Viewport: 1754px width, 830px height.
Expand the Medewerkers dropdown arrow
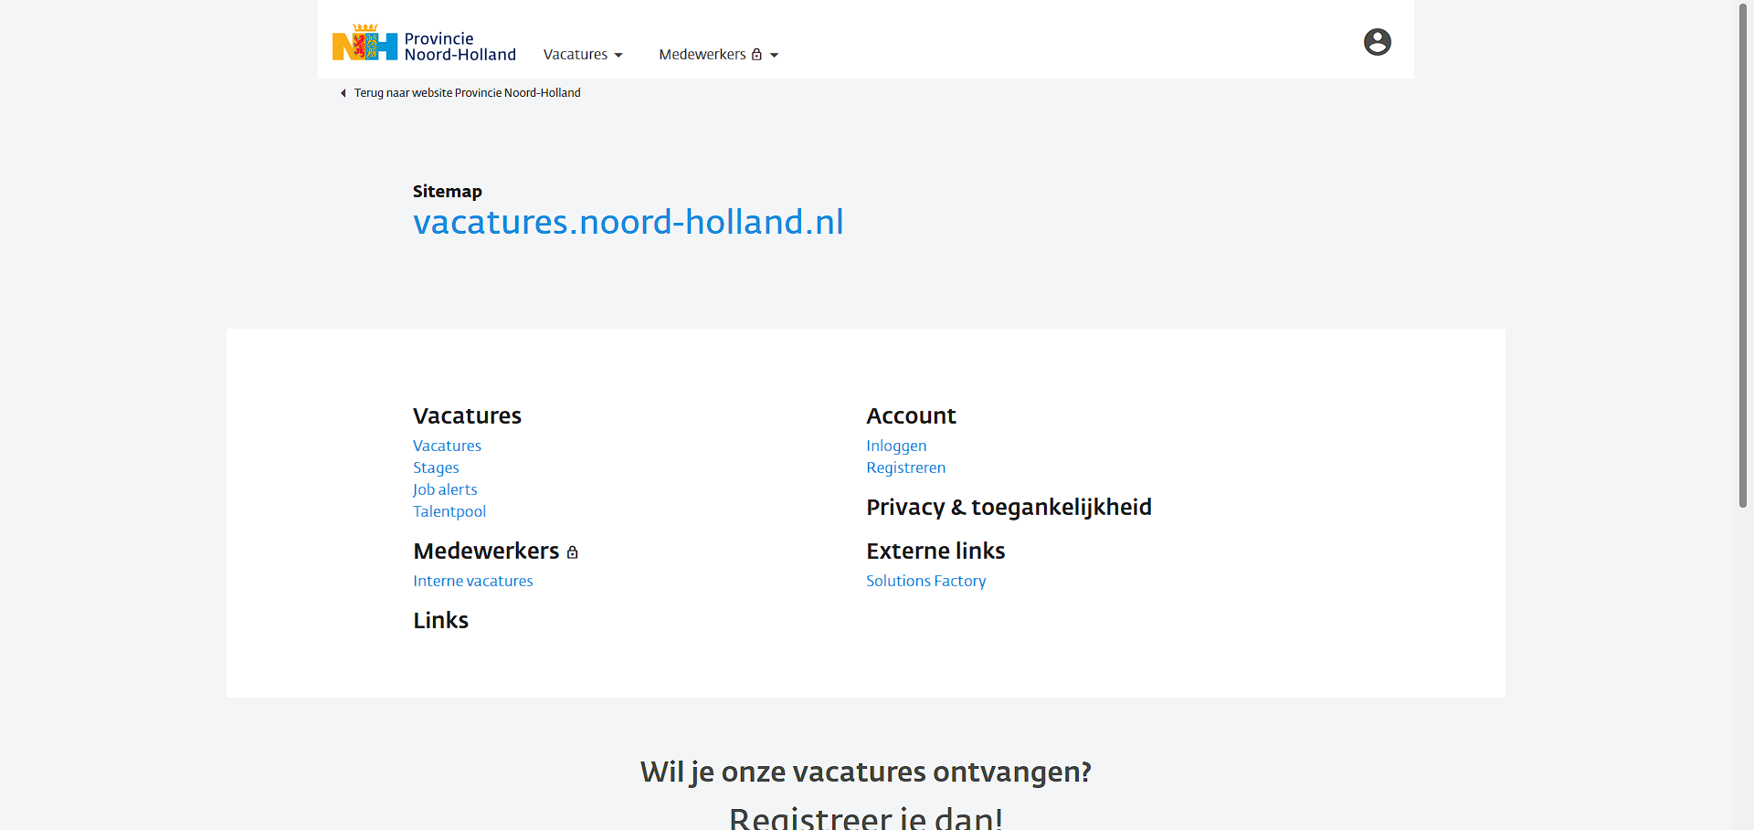point(775,56)
